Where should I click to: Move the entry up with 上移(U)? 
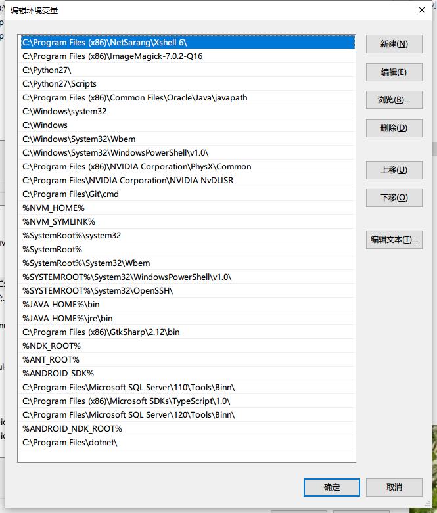394,170
